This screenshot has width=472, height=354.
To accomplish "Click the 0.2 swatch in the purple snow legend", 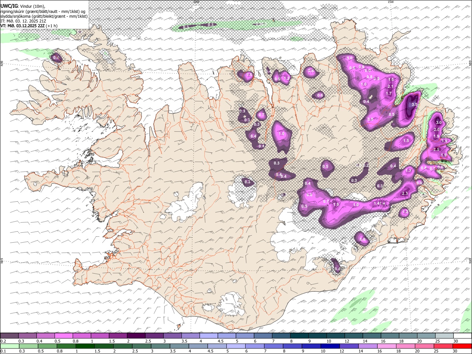I will click(9, 336).
